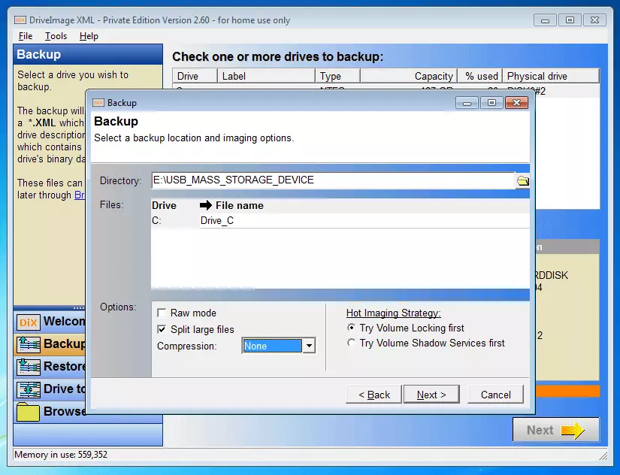This screenshot has height=475, width=620.
Task: Click the Directory path input field
Action: tap(332, 180)
